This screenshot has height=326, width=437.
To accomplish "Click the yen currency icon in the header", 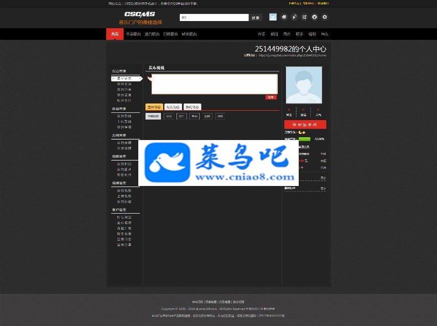I will point(314,17).
